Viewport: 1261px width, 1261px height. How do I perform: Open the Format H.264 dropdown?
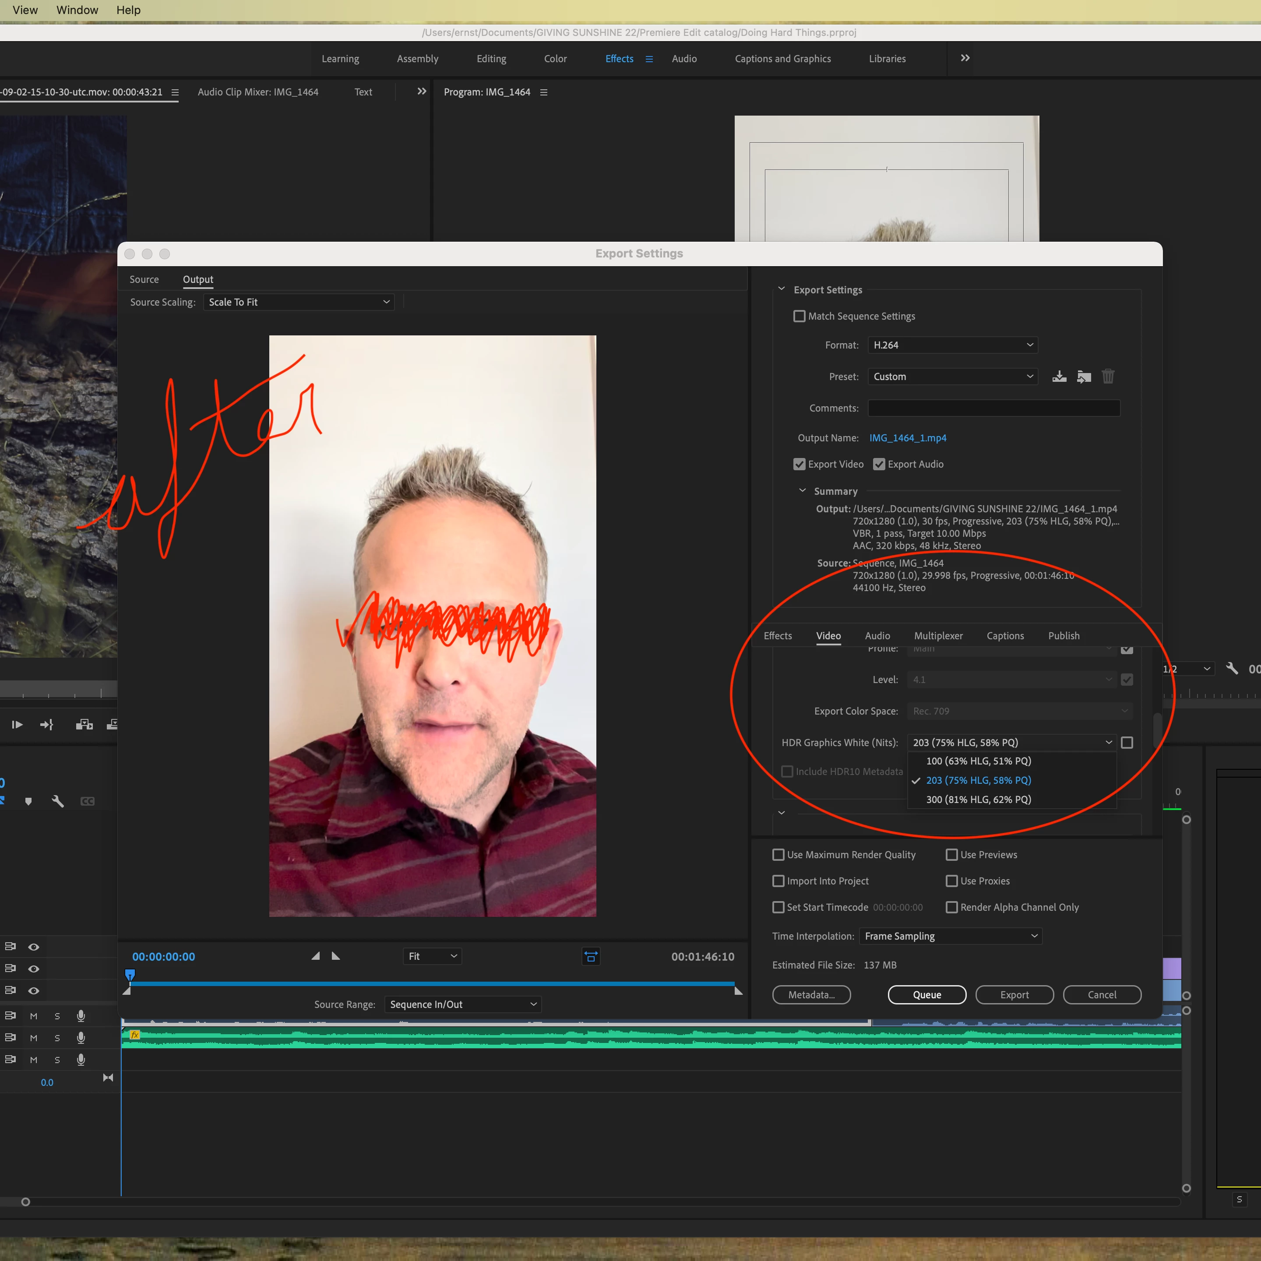click(x=952, y=345)
